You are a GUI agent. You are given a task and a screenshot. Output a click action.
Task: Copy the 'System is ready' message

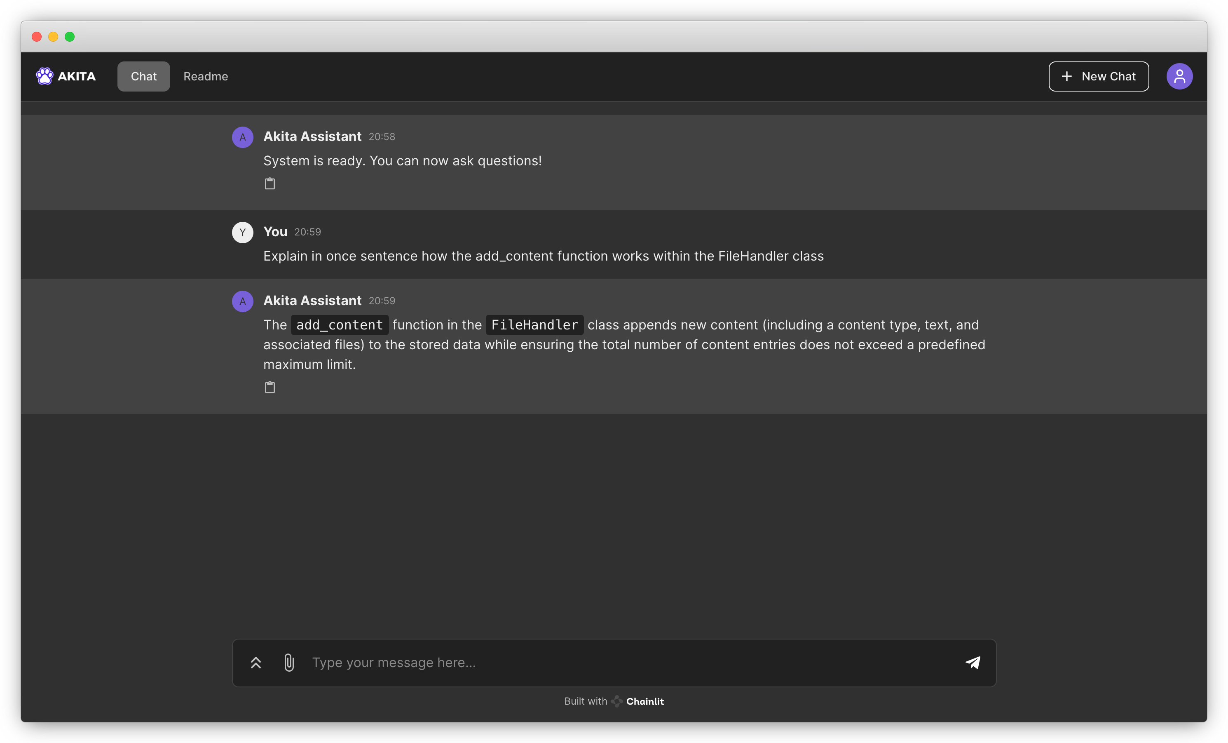tap(270, 183)
